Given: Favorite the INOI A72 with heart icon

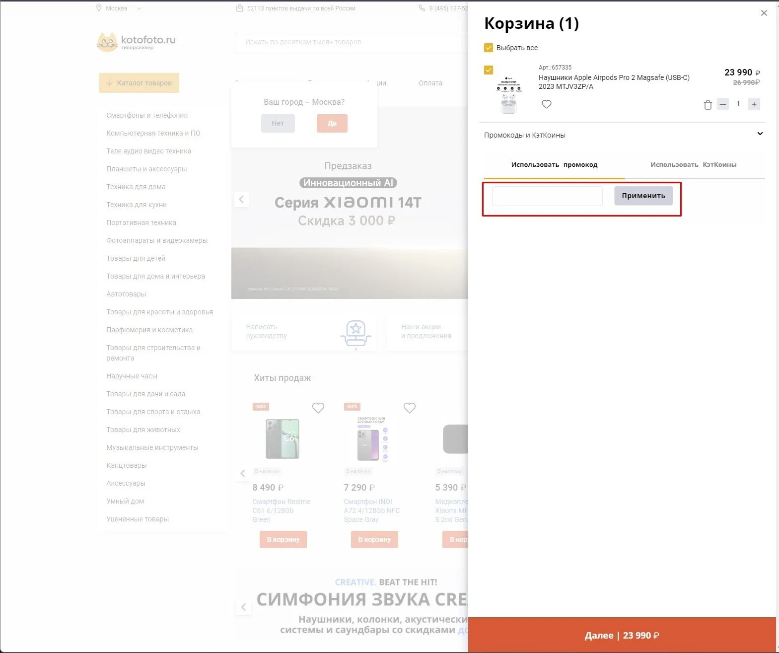Looking at the screenshot, I should (x=410, y=408).
